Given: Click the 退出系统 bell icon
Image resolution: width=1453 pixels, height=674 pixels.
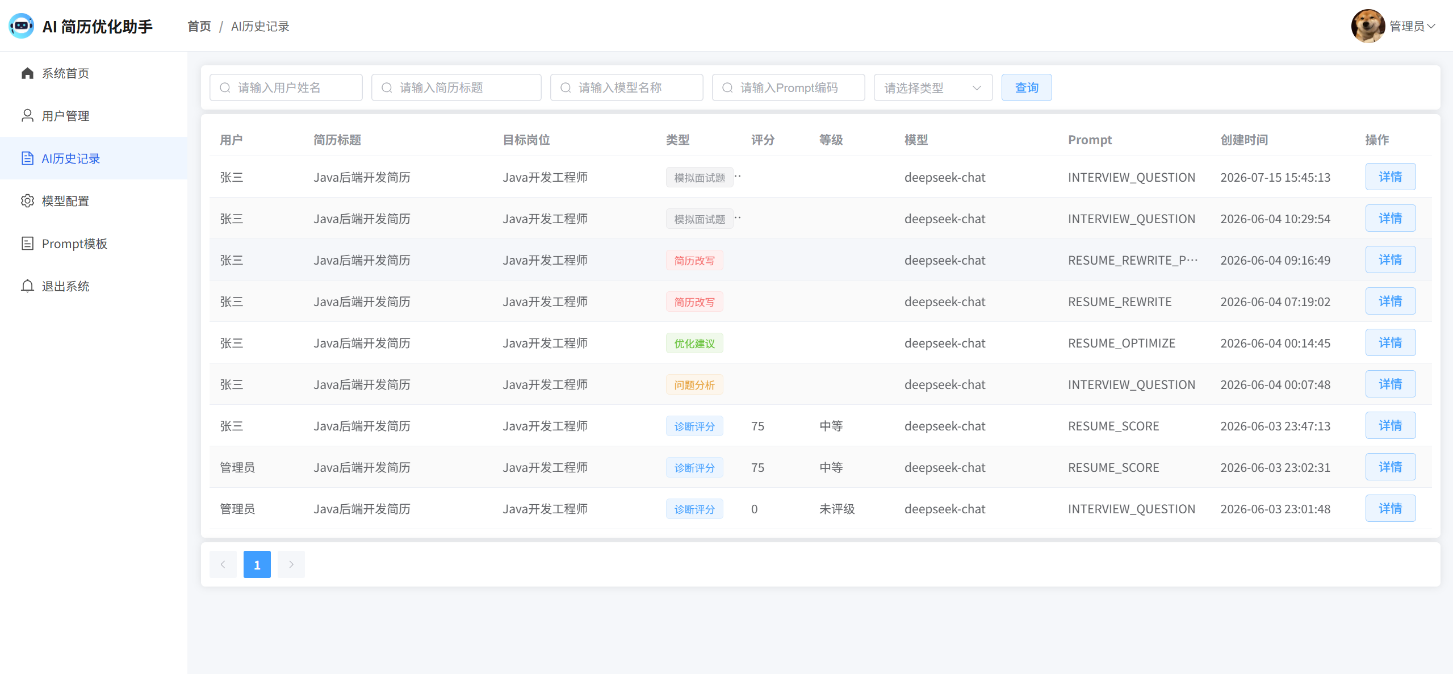Looking at the screenshot, I should (27, 286).
